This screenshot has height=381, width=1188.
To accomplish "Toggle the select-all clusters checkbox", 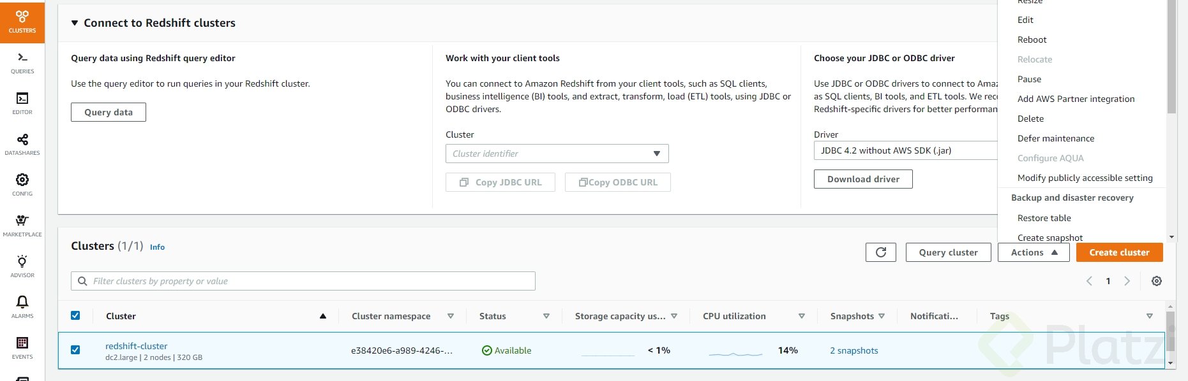I will point(75,315).
